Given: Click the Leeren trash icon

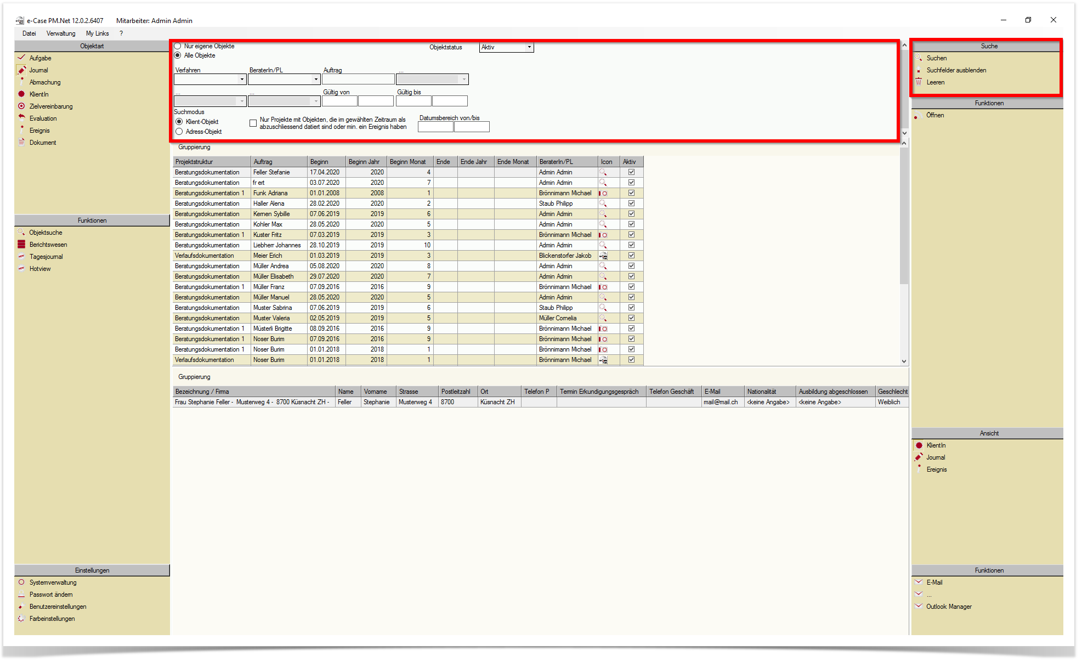Looking at the screenshot, I should [919, 82].
